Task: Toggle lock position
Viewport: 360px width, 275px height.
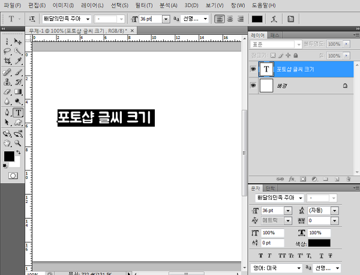Action: point(288,55)
